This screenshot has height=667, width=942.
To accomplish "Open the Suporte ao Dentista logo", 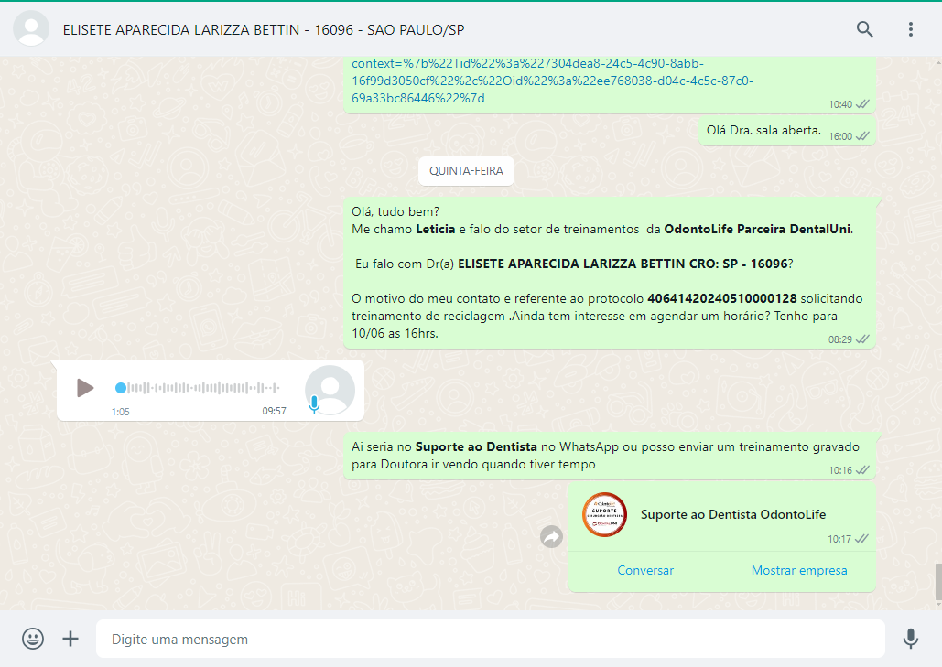I will (604, 515).
